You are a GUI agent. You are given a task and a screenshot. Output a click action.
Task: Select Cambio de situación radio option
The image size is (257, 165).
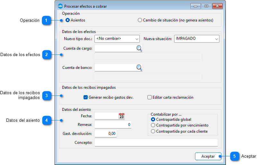(140, 20)
